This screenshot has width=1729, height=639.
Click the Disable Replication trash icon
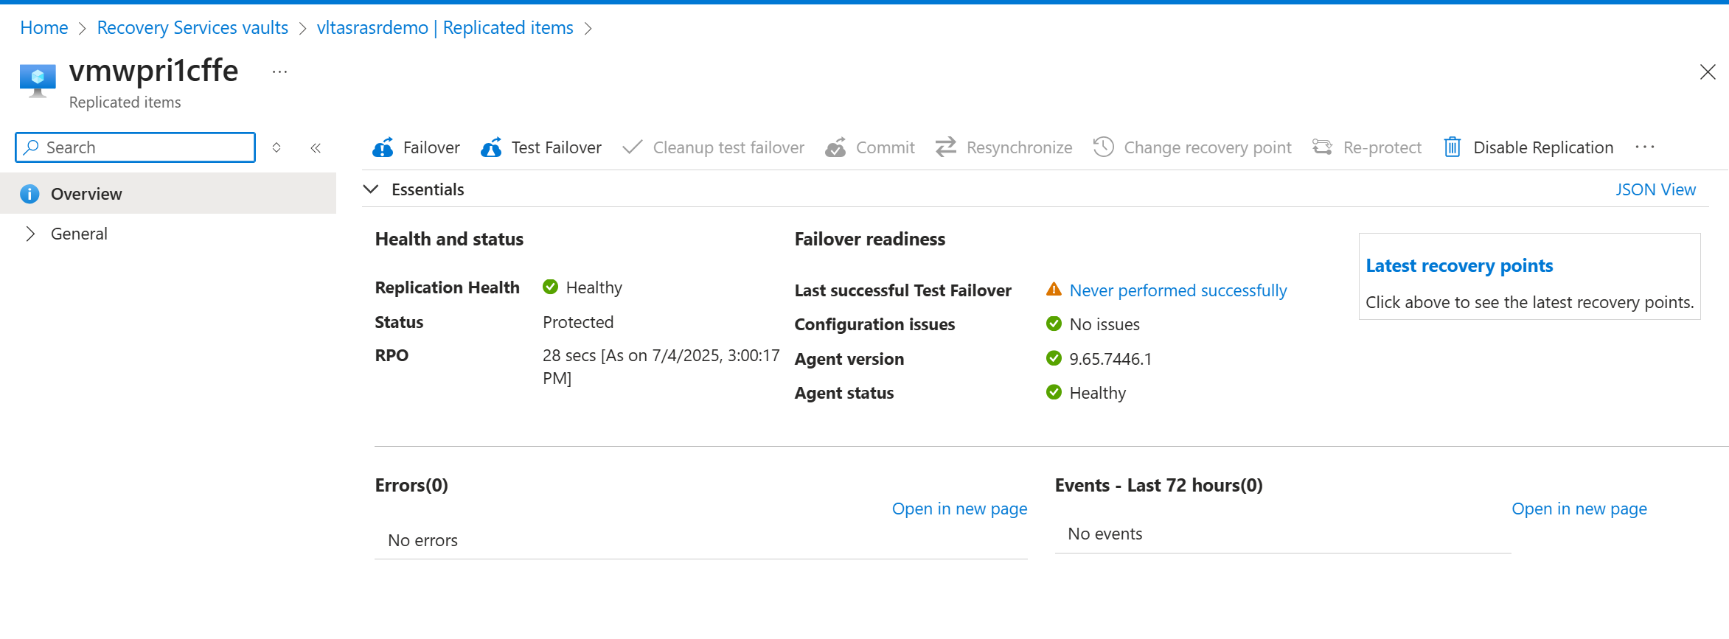point(1452,147)
